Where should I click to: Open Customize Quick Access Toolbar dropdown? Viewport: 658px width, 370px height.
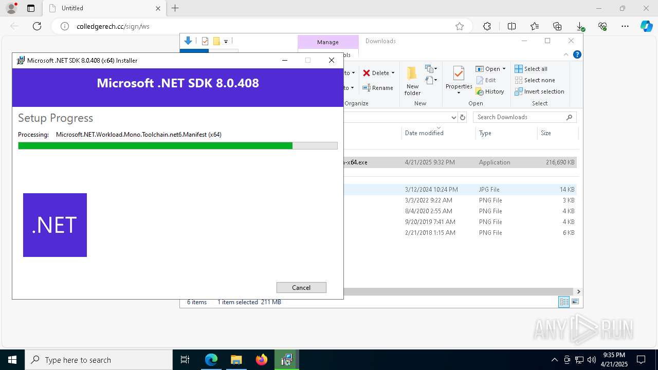226,42
